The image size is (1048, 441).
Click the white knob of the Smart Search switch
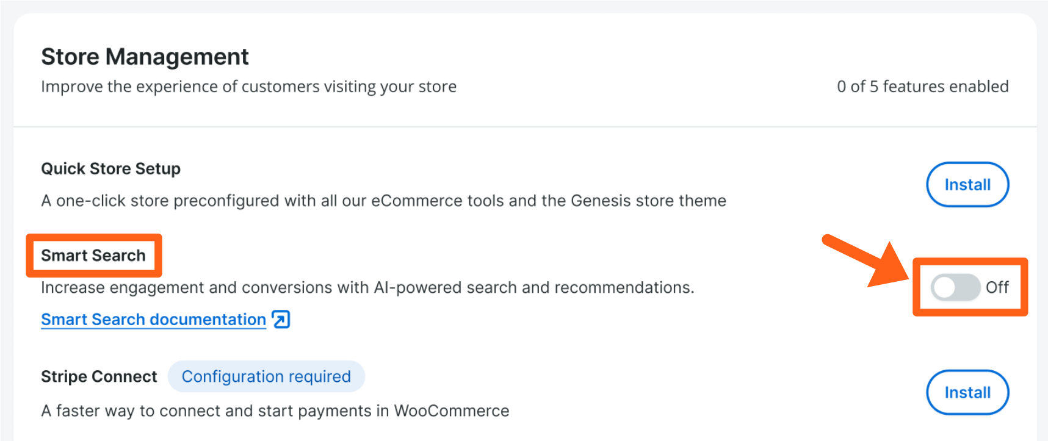pyautogui.click(x=945, y=287)
